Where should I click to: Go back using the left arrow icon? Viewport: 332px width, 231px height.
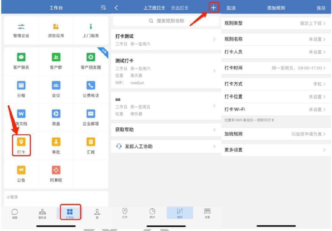pyautogui.click(x=116, y=8)
